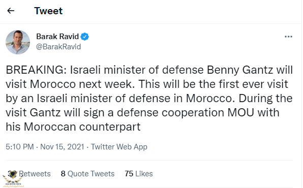Click 'his Moroccan counterpart' closing line

tap(73, 127)
